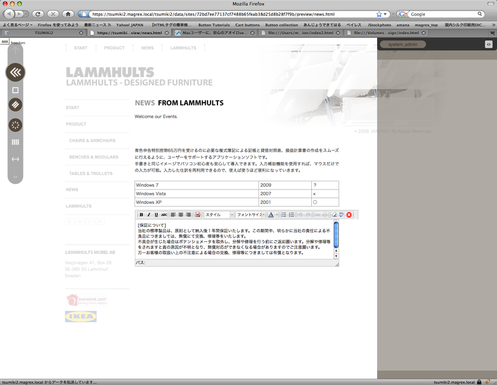Viewport: 497px width, 385px height.
Task: Open the LAMMHULTS link in the top navigation
Action: (x=183, y=48)
